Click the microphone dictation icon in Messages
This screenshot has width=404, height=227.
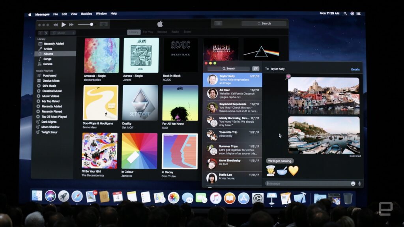click(360, 184)
